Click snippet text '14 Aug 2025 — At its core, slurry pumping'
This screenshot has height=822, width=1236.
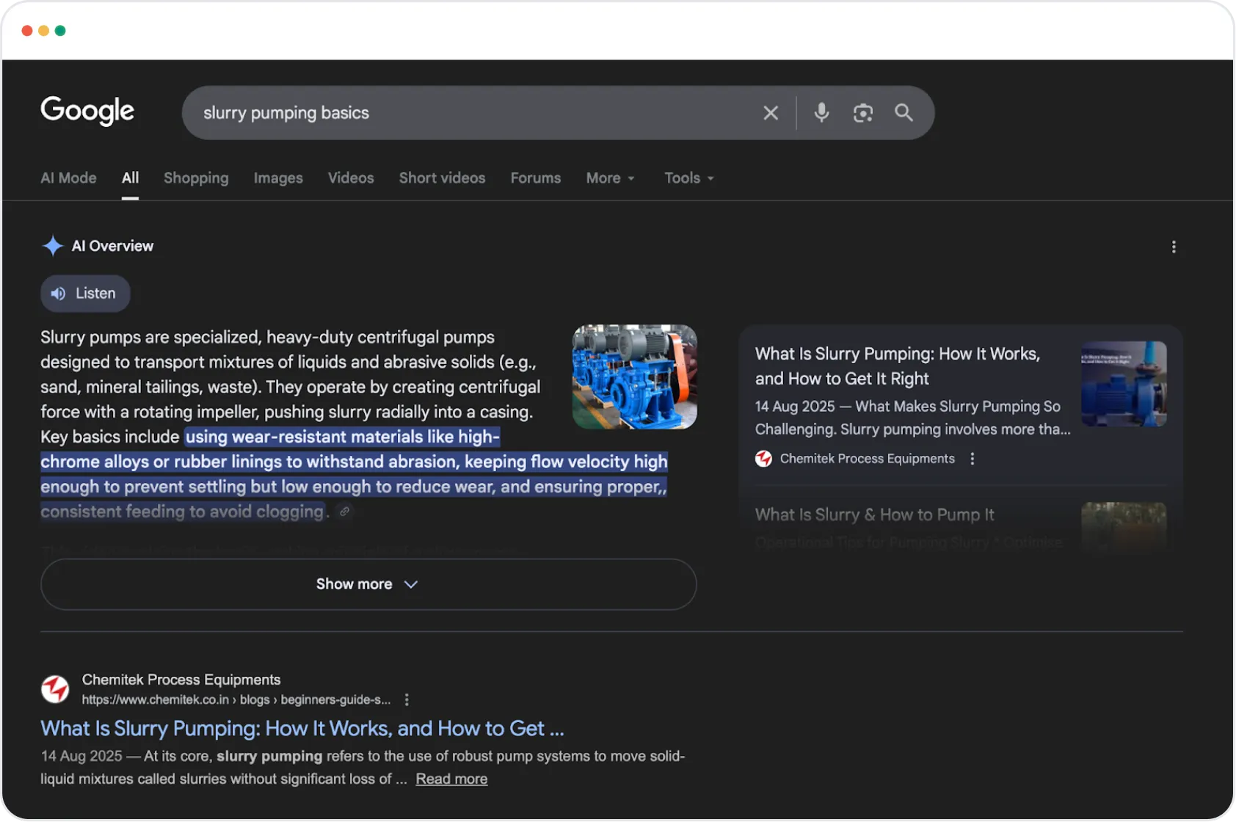click(181, 756)
